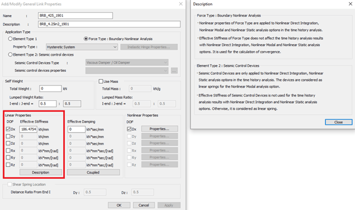Toggle the Shear Spring Location checkbox
Screen dimensions: 355x210
[10, 184]
